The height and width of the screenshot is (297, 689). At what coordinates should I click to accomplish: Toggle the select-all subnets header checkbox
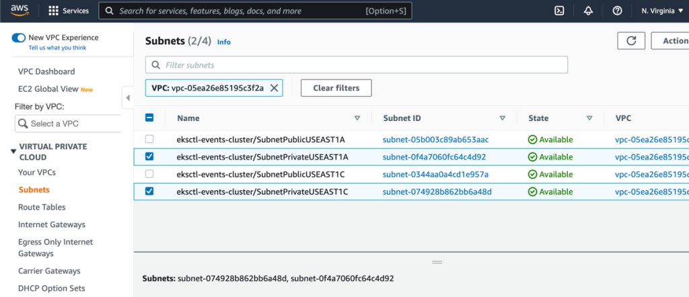[x=149, y=118]
